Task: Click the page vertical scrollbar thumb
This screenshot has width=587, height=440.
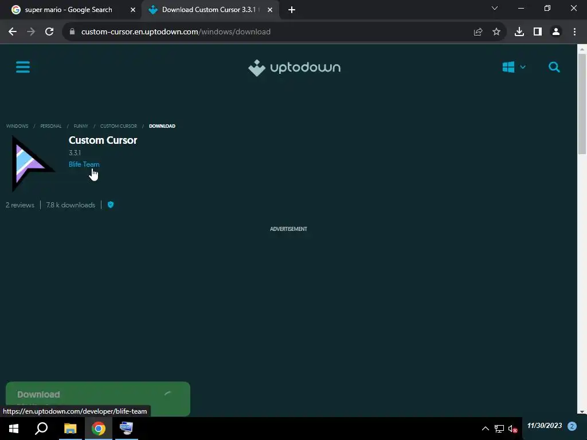Action: (582, 104)
